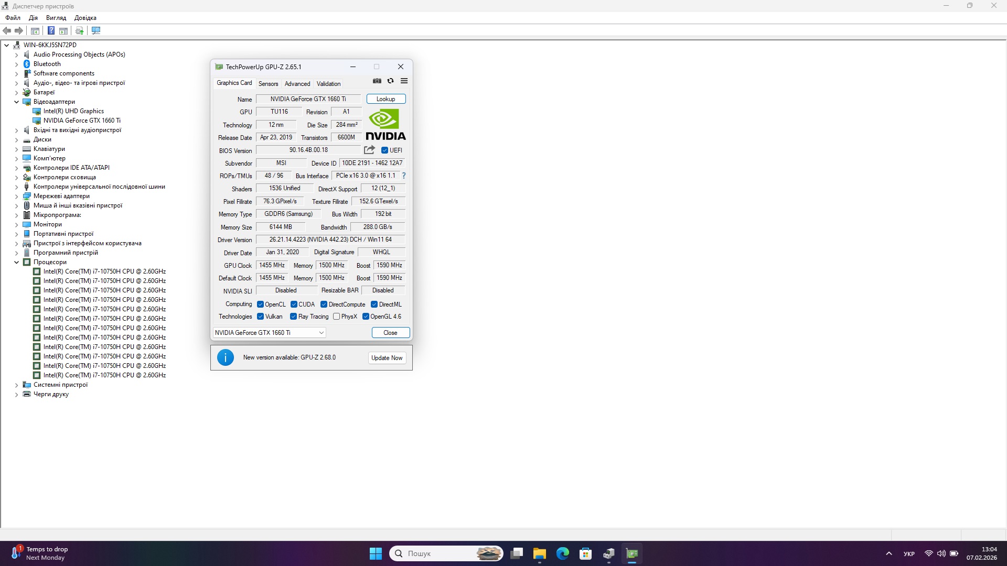This screenshot has width=1007, height=566.
Task: Toggle the UEFI checkbox
Action: [384, 150]
